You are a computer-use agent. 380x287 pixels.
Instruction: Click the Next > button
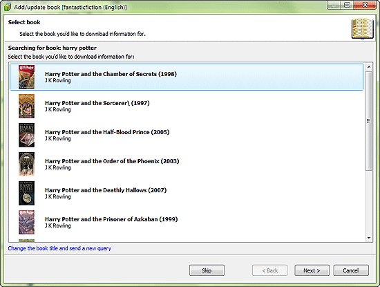(x=312, y=270)
